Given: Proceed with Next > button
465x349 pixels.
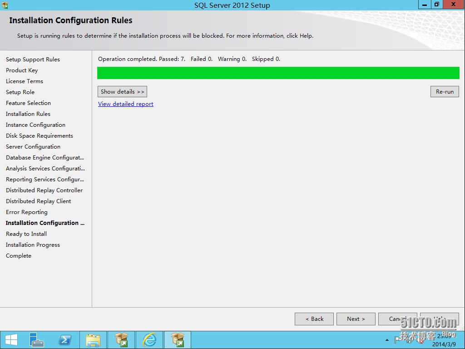Looking at the screenshot, I should [356, 319].
